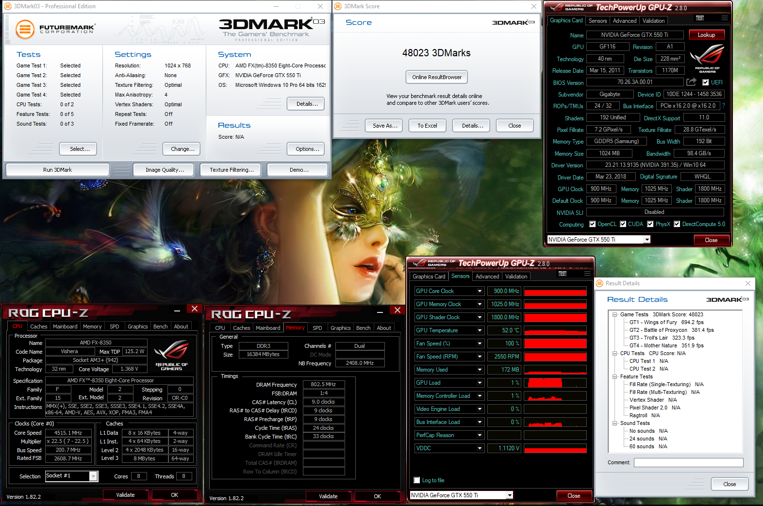Open the Caches tab in left CPU-Z
This screenshot has width=763, height=506.
[39, 326]
